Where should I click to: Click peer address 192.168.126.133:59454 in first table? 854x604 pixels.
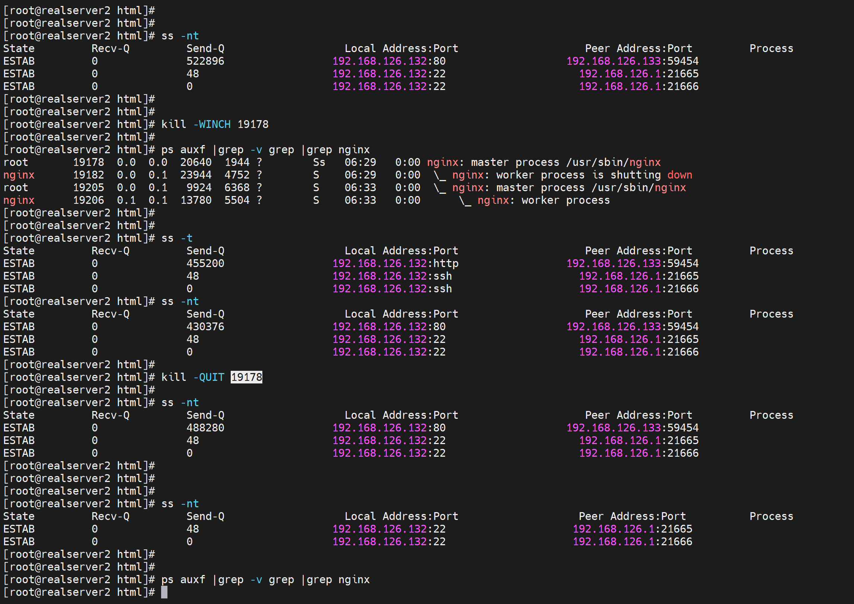pyautogui.click(x=632, y=61)
